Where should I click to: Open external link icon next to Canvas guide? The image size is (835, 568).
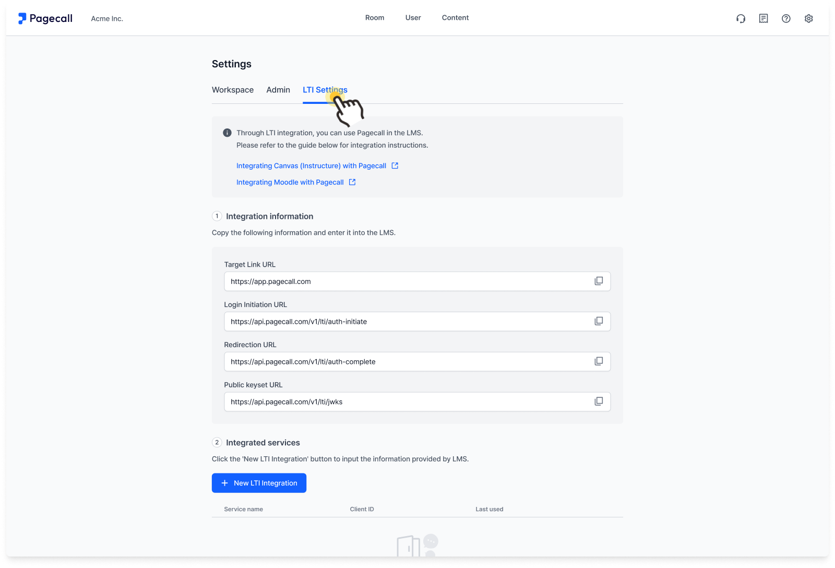[395, 165]
